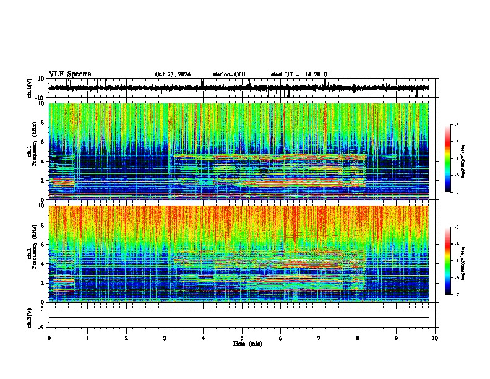Click the '2' kHz tick on ch.1 spectrogram
Image resolution: width=490 pixels, height=379 pixels.
pos(43,181)
